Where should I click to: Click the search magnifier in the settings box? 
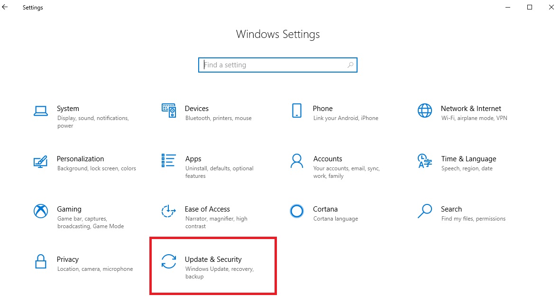[x=350, y=65]
